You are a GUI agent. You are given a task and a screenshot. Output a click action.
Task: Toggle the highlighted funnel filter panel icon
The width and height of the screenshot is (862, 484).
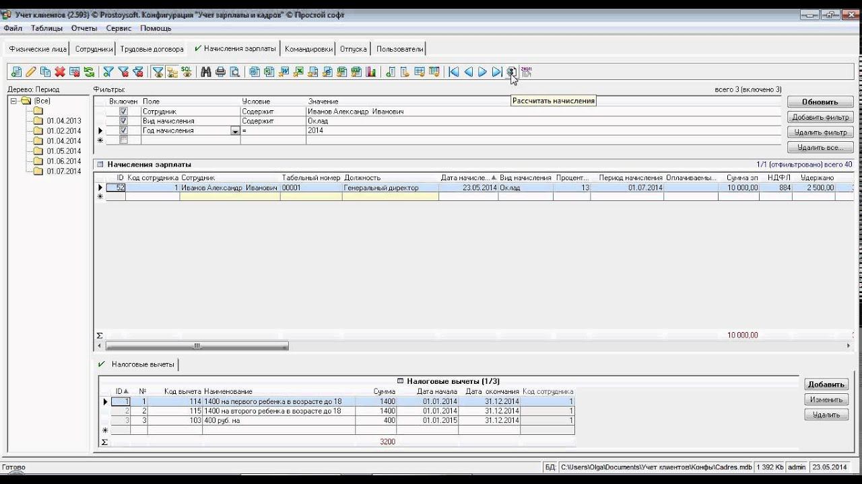click(x=158, y=72)
